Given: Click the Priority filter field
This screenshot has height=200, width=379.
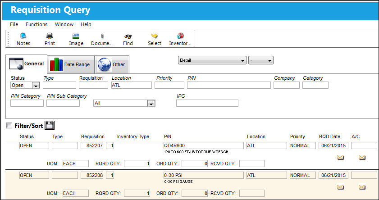Looking at the screenshot, I should [169, 85].
